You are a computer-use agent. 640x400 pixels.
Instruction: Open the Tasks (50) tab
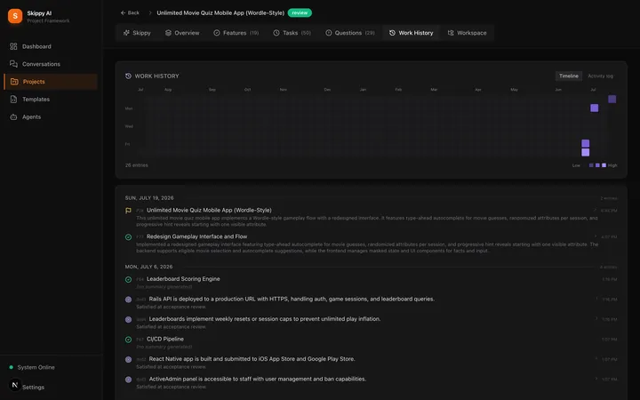click(292, 33)
